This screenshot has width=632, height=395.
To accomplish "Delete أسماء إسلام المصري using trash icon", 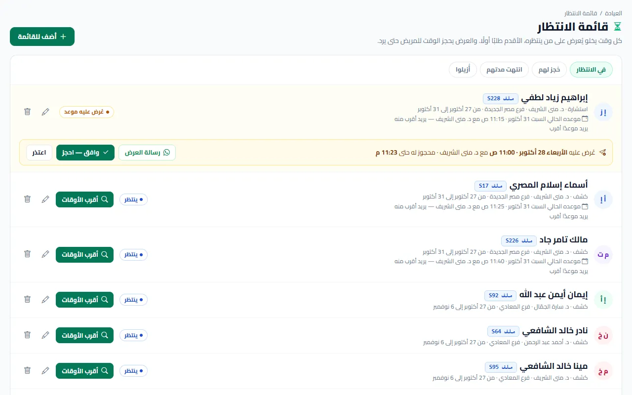I will pos(28,199).
